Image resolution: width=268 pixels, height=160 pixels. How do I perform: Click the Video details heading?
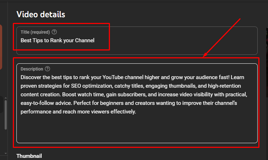coord(41,14)
